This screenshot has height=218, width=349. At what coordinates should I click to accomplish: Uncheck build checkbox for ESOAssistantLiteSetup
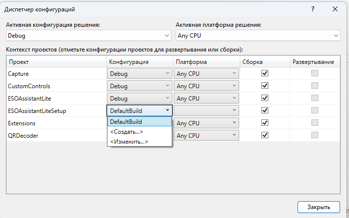click(265, 110)
